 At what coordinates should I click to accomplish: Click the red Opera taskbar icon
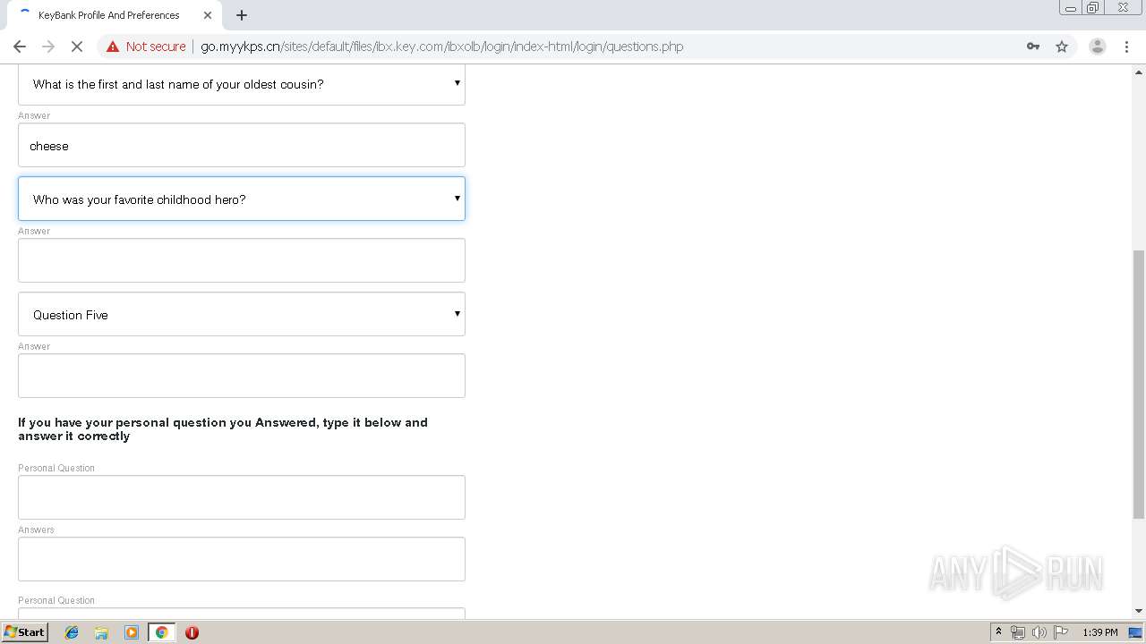pos(192,632)
